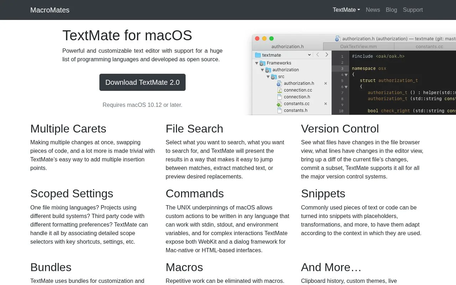Image resolution: width=456 pixels, height=285 pixels.
Task: Open News in the navbar
Action: tap(373, 10)
